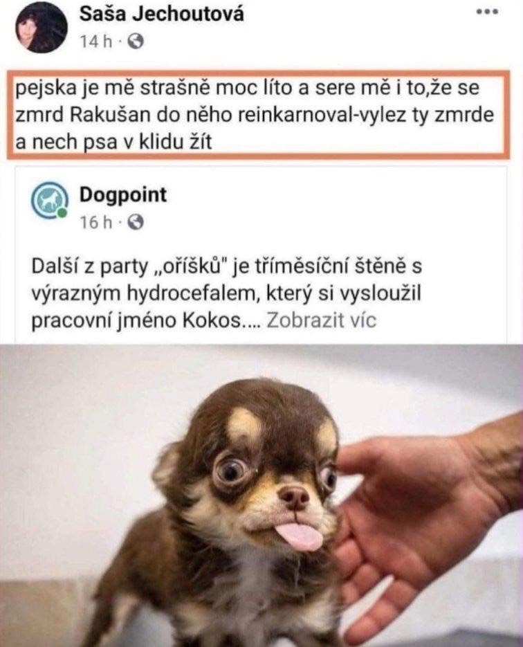Expand the post with Zobrazit víc

(321, 320)
